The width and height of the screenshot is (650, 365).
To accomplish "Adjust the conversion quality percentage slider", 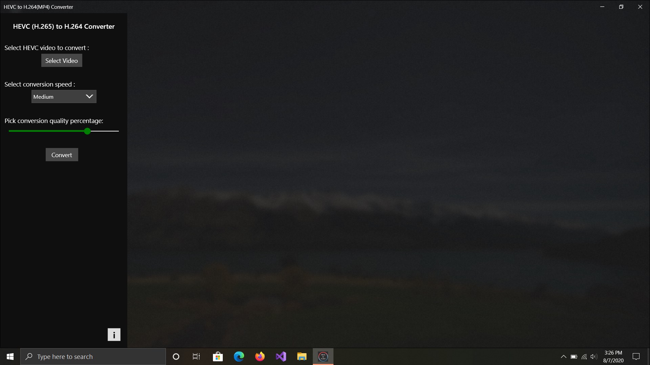I will pyautogui.click(x=87, y=131).
